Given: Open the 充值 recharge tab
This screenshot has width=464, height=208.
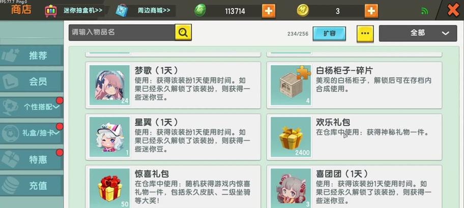Looking at the screenshot, I should (32, 186).
